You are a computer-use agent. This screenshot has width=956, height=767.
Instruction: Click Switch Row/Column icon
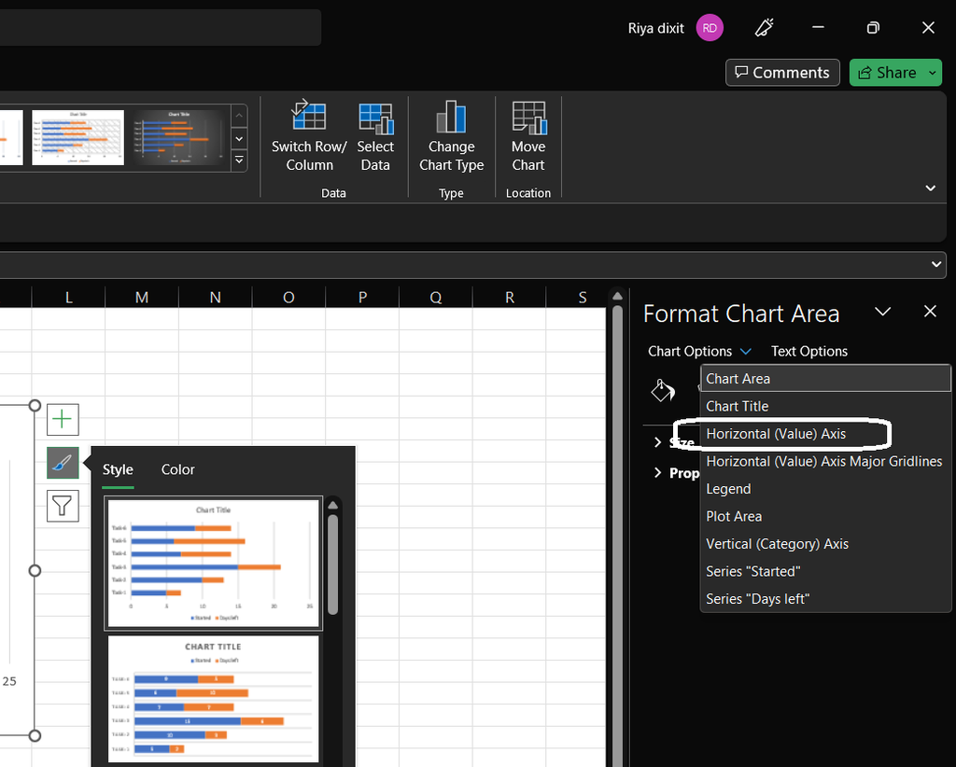coord(309,117)
